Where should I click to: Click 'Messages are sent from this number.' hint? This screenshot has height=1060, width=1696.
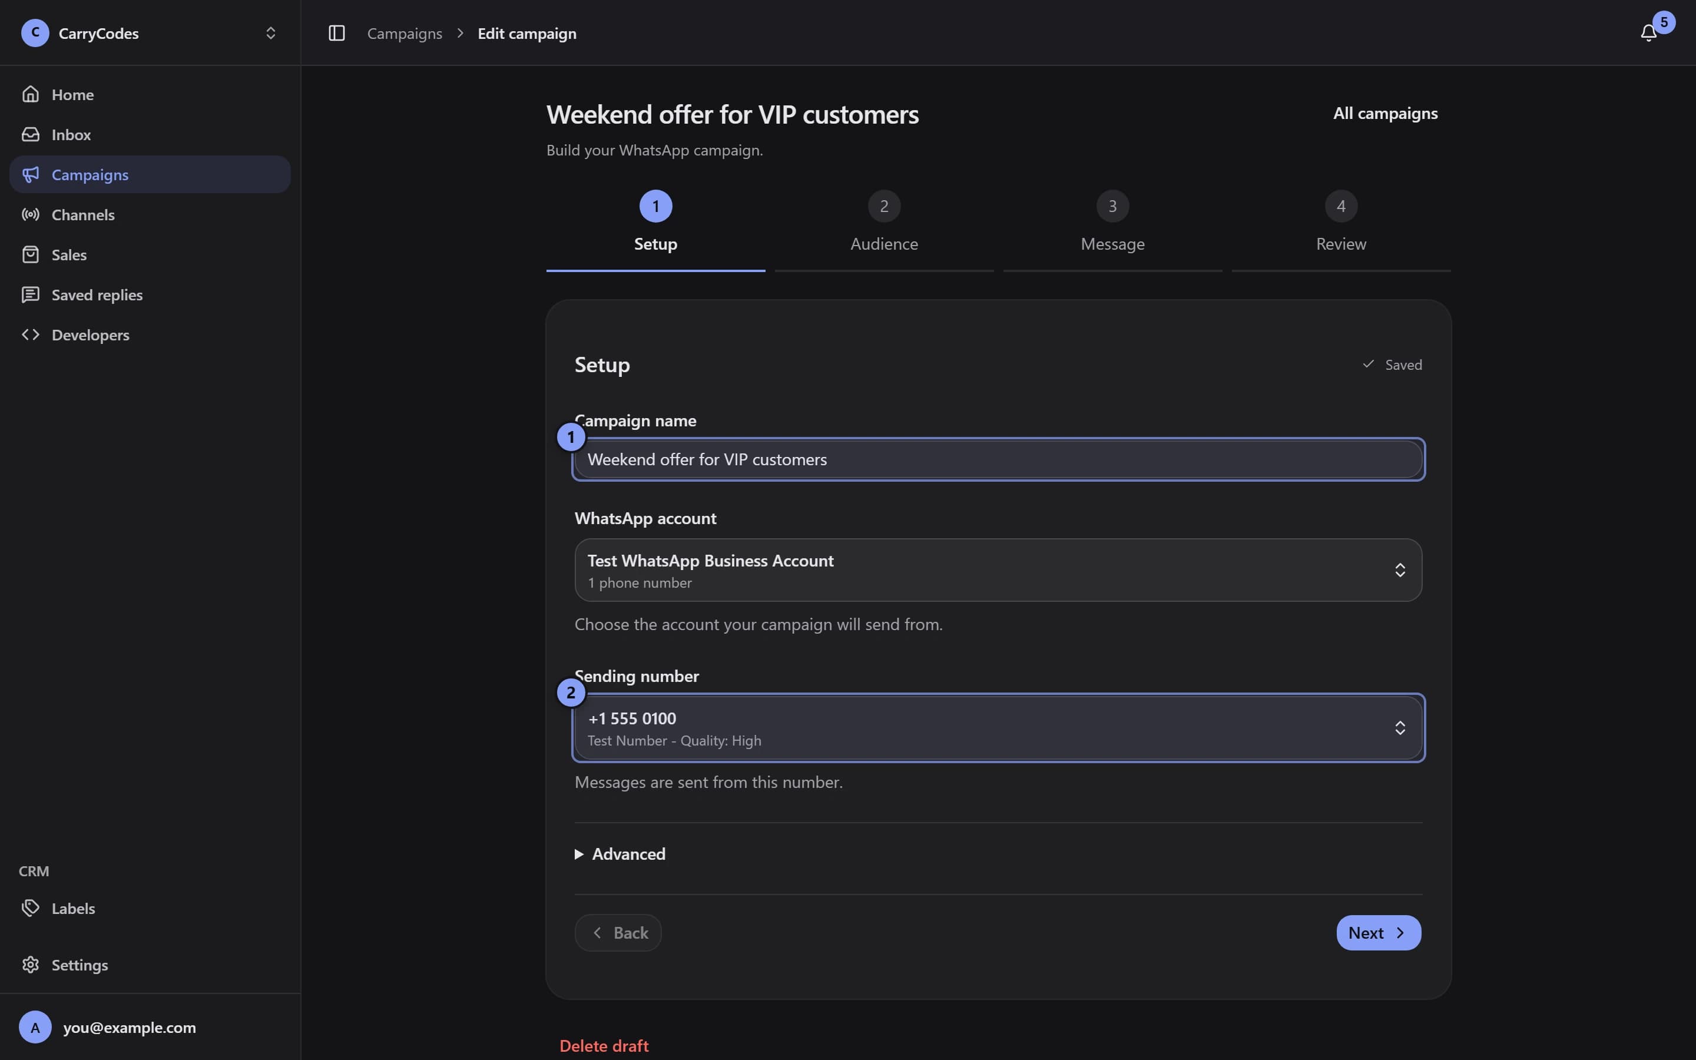coord(708,781)
